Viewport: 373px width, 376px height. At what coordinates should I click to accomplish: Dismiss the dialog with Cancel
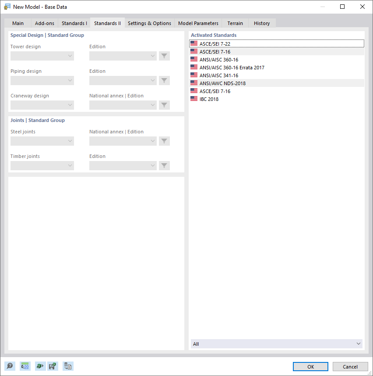click(x=350, y=366)
